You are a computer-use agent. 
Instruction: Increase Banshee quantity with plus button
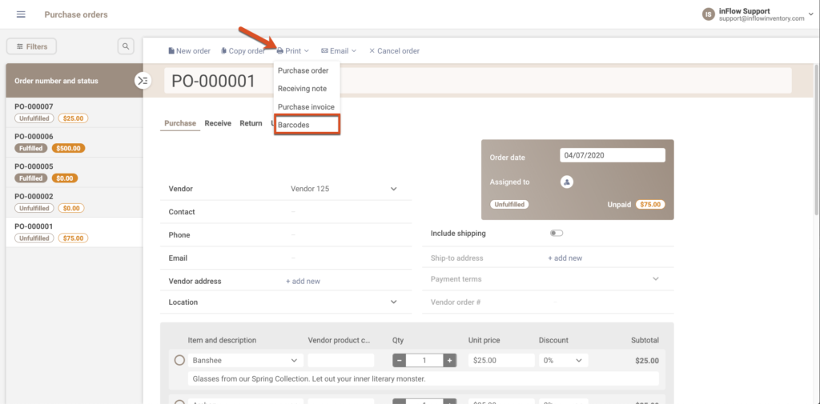tap(449, 361)
